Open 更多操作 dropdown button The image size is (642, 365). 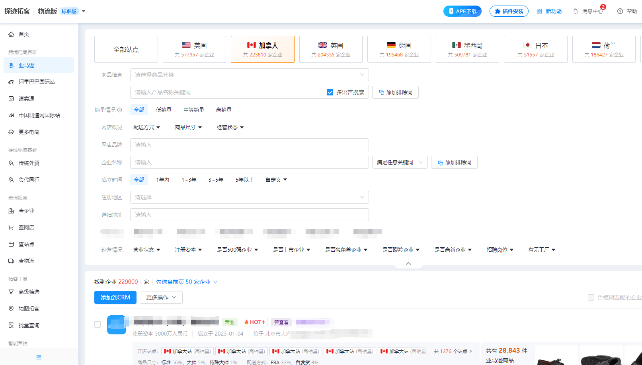click(161, 297)
